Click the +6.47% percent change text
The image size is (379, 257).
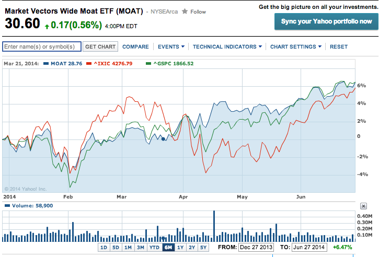coord(342,248)
